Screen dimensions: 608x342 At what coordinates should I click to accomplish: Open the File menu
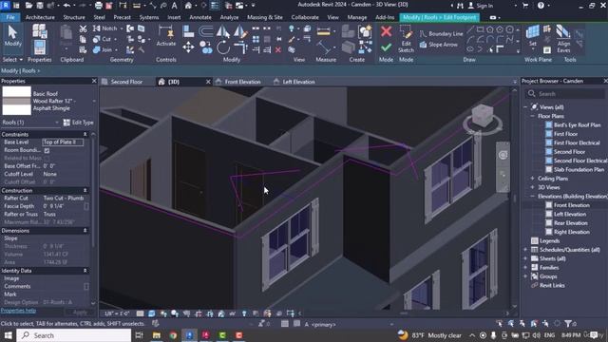(x=10, y=17)
